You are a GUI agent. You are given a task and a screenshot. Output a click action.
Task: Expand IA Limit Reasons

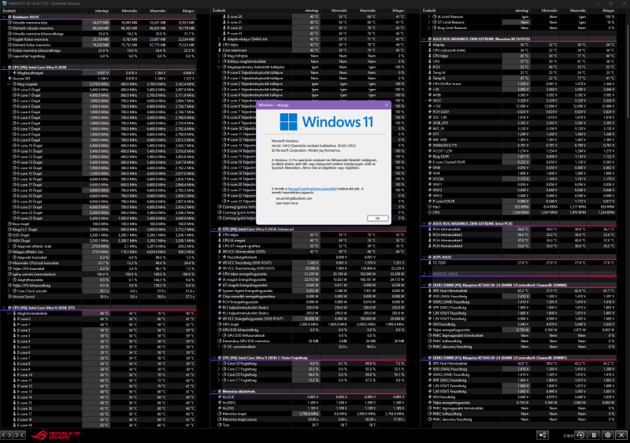(x=428, y=17)
